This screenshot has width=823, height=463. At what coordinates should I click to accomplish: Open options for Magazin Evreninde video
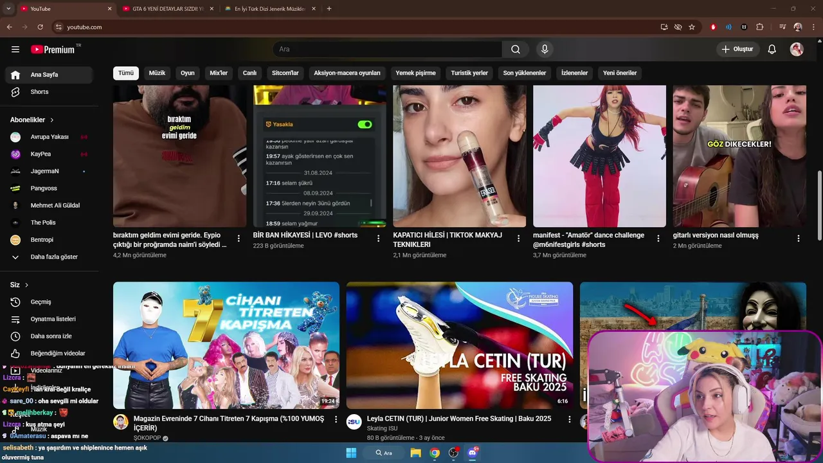336,419
